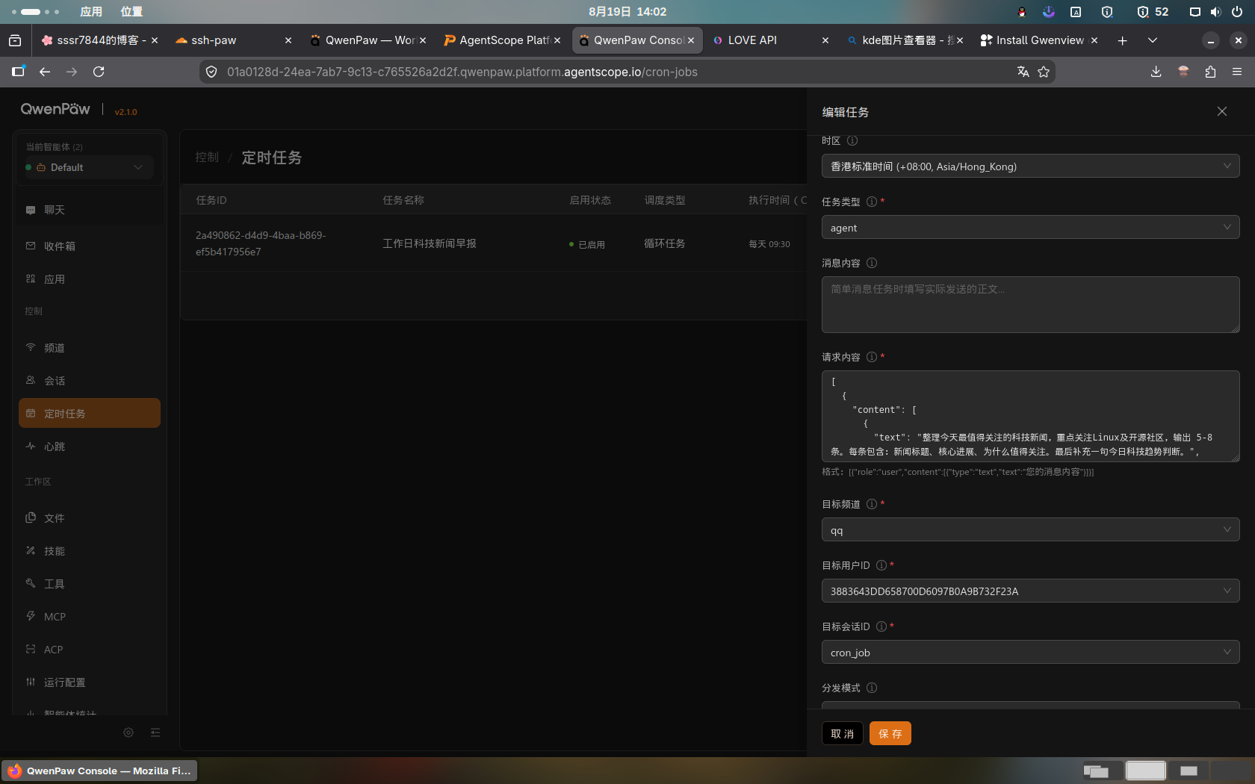Open the 任务类型 dropdown set to agent

[x=1031, y=227]
